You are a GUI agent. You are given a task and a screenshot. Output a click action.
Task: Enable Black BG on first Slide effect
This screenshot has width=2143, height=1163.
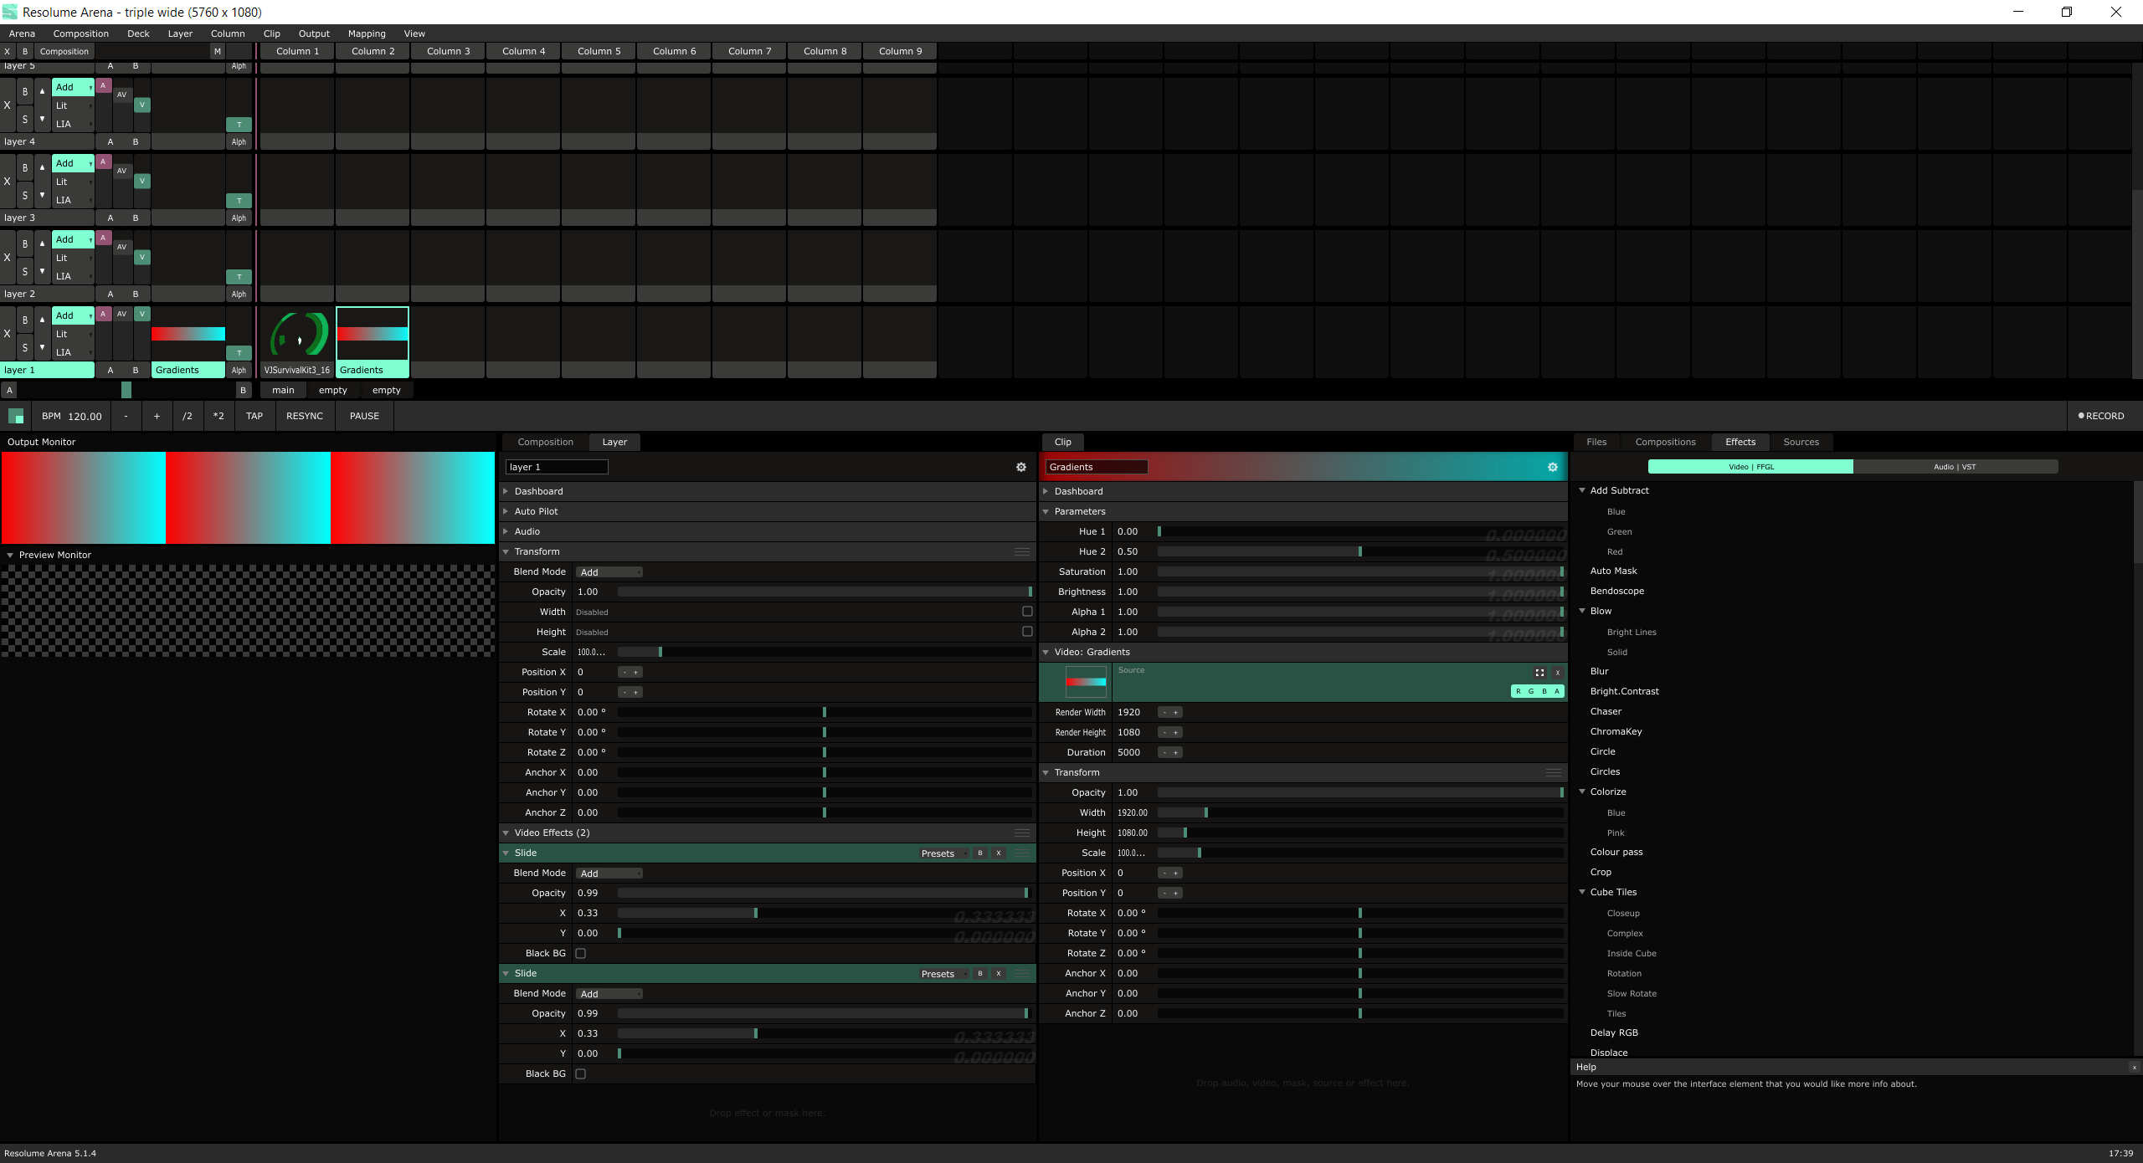[581, 954]
